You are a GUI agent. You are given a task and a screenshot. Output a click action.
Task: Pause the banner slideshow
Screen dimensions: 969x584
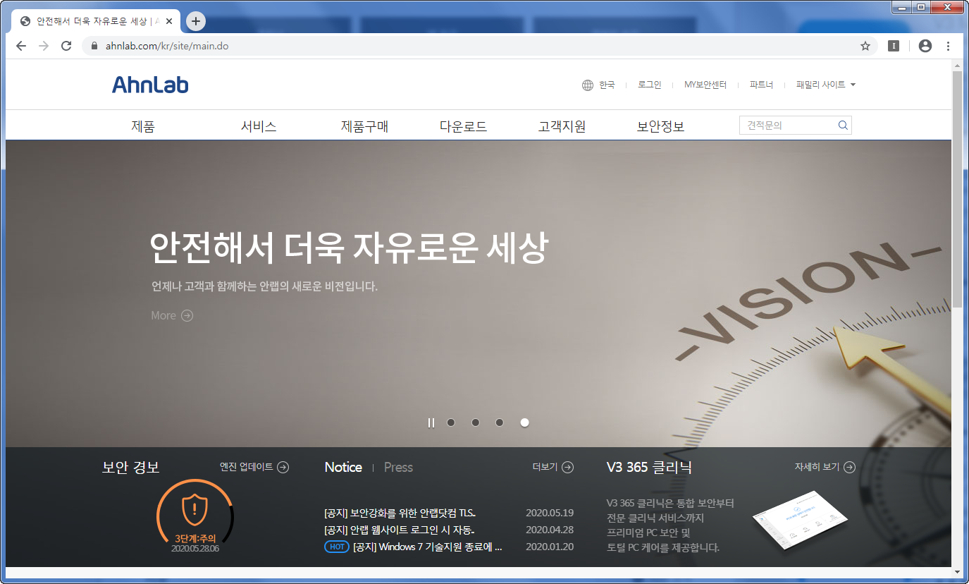point(431,422)
